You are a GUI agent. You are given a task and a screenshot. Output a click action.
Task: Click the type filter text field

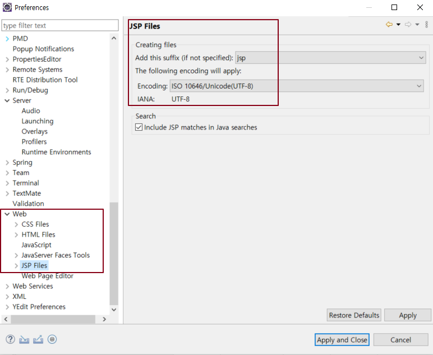point(60,25)
